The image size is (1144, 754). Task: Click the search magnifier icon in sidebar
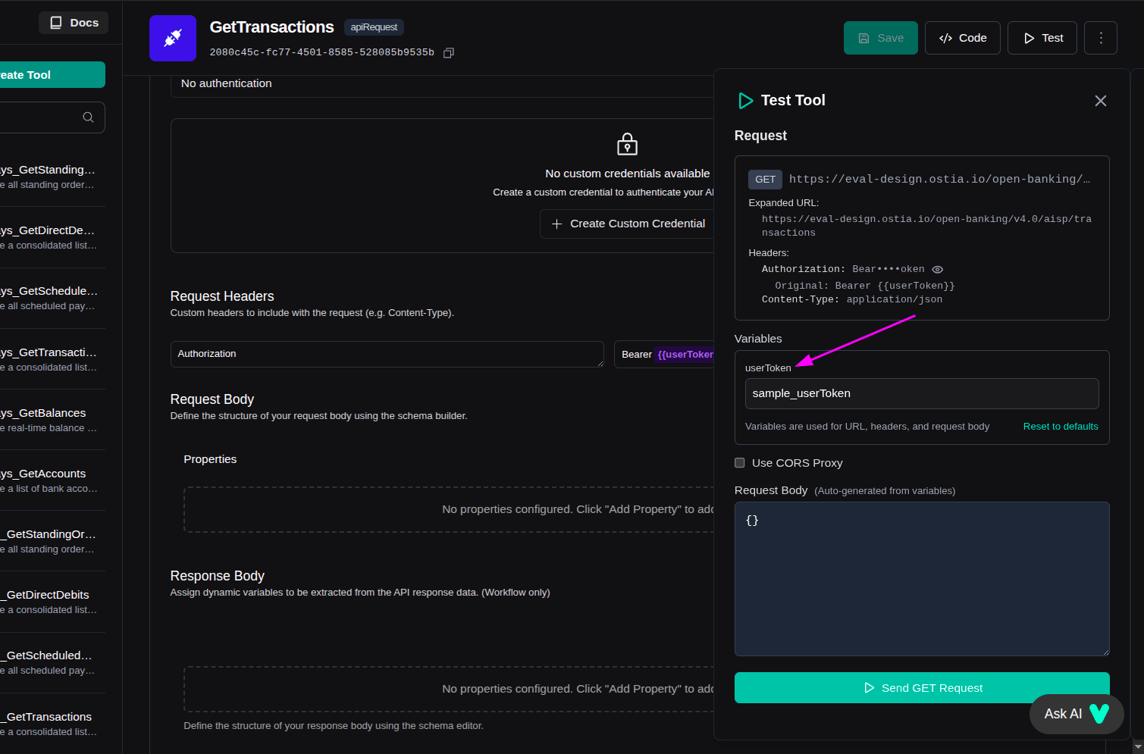88,117
